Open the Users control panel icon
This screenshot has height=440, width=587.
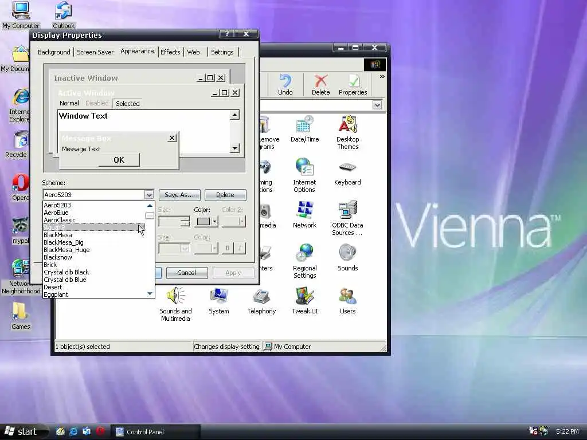click(x=347, y=301)
